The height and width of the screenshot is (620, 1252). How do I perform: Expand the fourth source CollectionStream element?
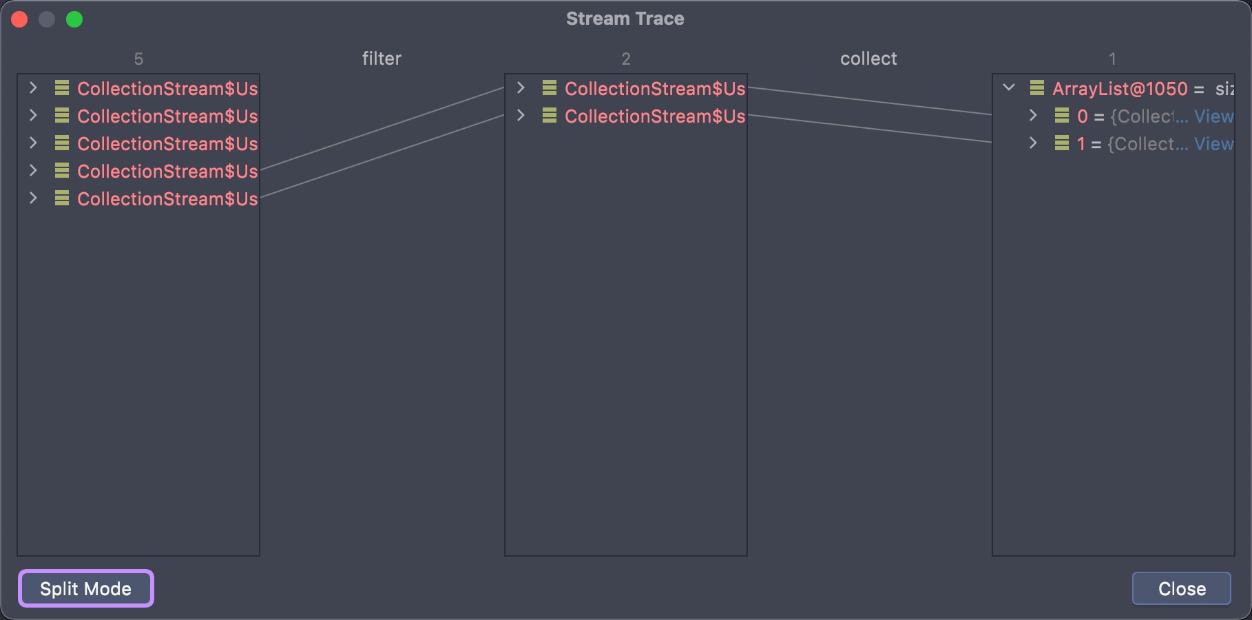[33, 171]
